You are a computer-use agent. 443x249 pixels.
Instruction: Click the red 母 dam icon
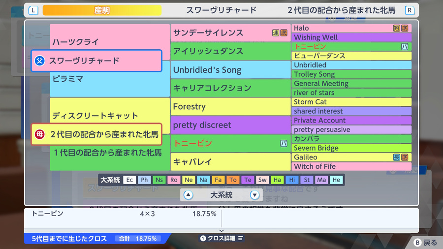(x=39, y=134)
